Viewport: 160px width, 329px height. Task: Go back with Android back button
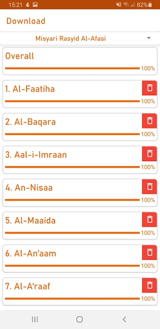[x=124, y=319]
